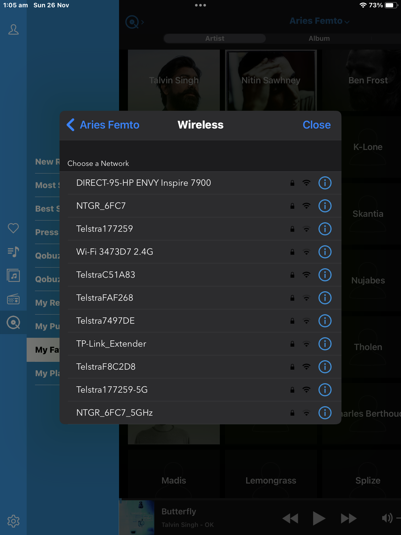The image size is (401, 535).
Task: Choose the TelstraFAF268 network
Action: (200, 298)
